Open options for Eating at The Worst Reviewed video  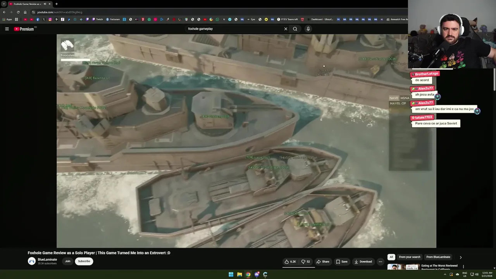tap(463, 267)
